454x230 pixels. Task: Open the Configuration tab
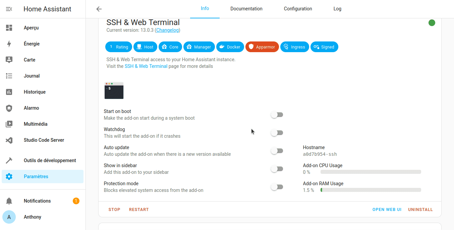(298, 9)
